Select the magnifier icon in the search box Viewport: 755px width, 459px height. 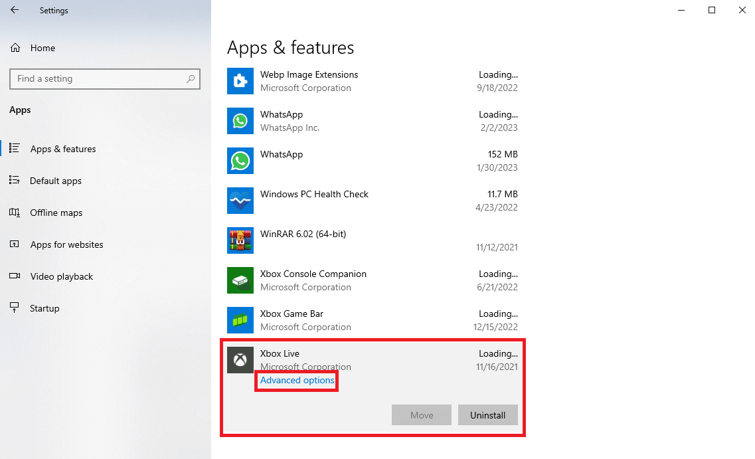[x=191, y=78]
